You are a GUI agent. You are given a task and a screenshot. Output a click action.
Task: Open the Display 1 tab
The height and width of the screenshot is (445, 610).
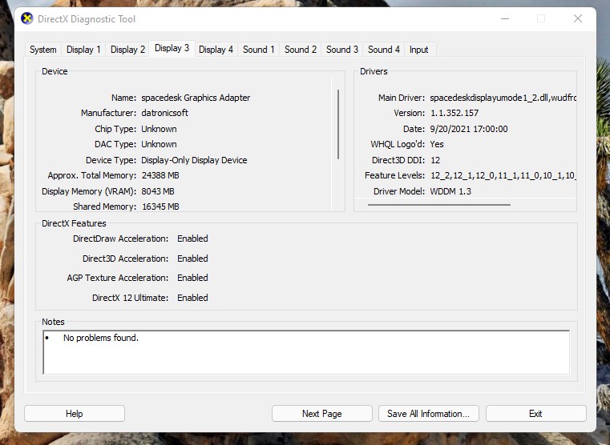click(83, 50)
